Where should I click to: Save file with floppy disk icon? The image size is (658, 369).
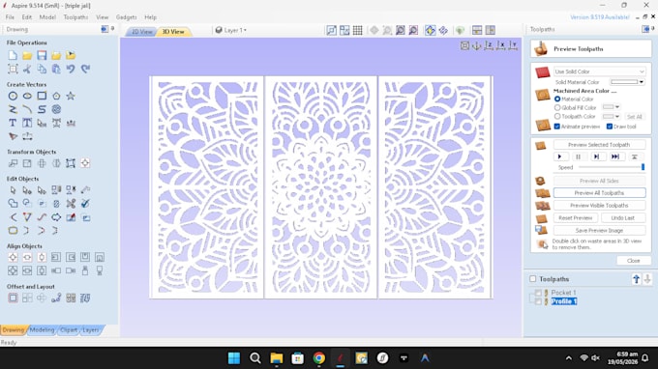click(42, 55)
